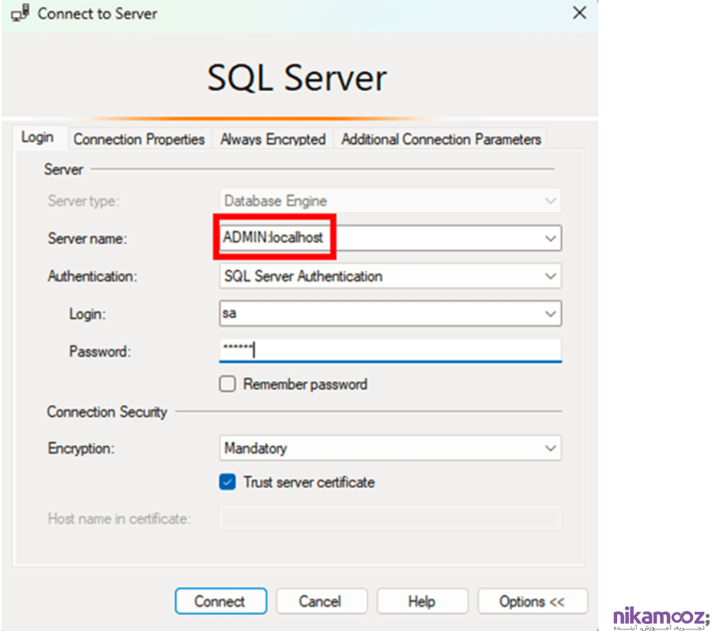Open the Connection Properties tab

(x=138, y=139)
